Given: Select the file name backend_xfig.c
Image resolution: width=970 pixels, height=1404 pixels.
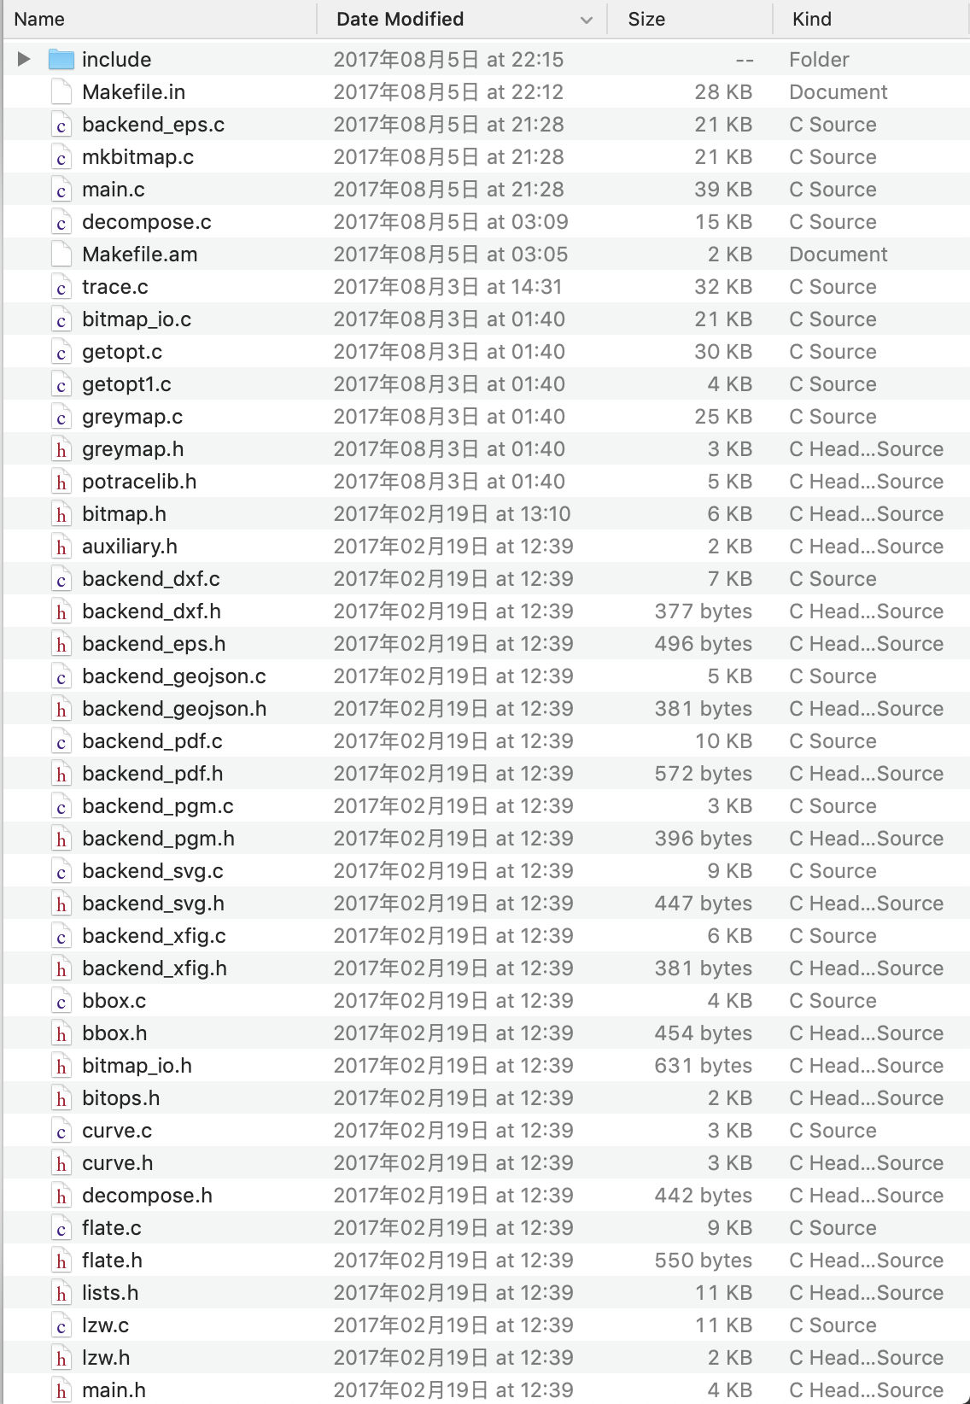Looking at the screenshot, I should tap(154, 936).
